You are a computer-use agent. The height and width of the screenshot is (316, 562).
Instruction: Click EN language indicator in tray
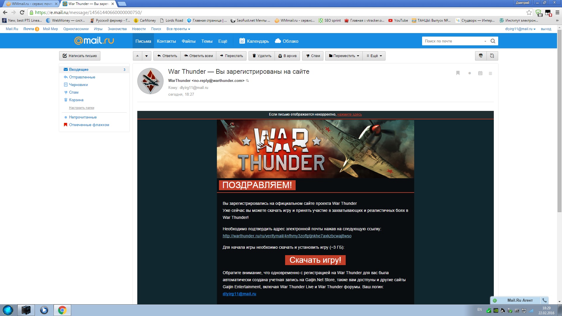(479, 310)
